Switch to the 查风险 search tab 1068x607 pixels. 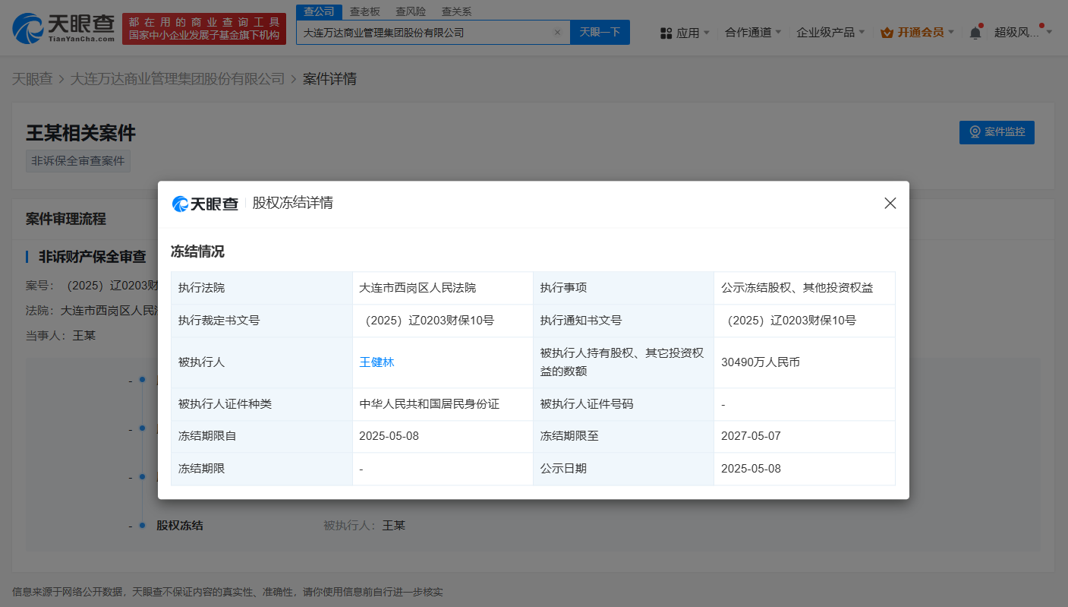coord(411,11)
